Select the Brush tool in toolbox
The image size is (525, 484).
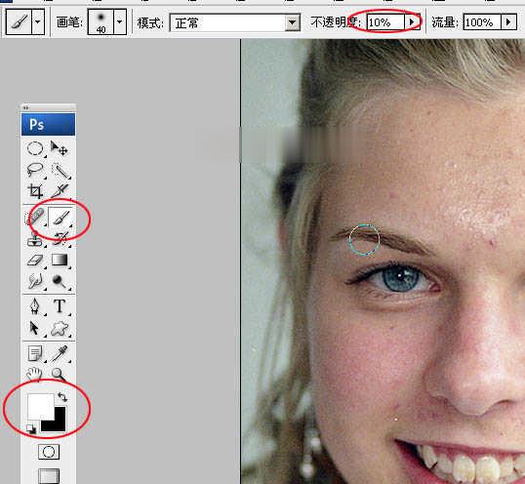pos(61,218)
